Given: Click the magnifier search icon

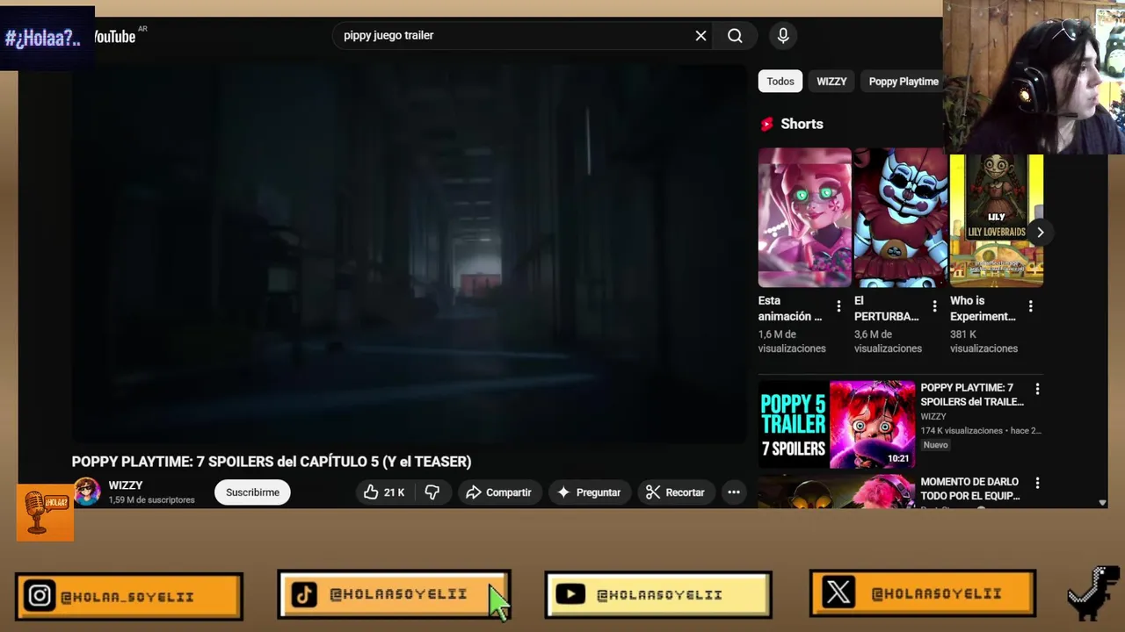Looking at the screenshot, I should click(735, 36).
